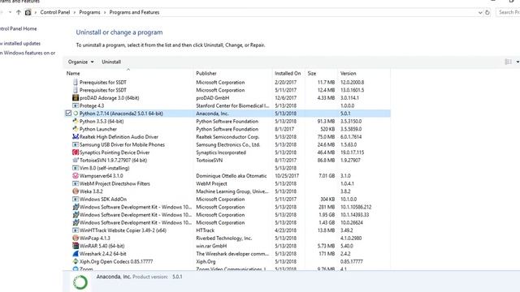Click the Synaptics Pointing Device Driver icon
The image size is (520, 292).
pyautogui.click(x=76, y=152)
